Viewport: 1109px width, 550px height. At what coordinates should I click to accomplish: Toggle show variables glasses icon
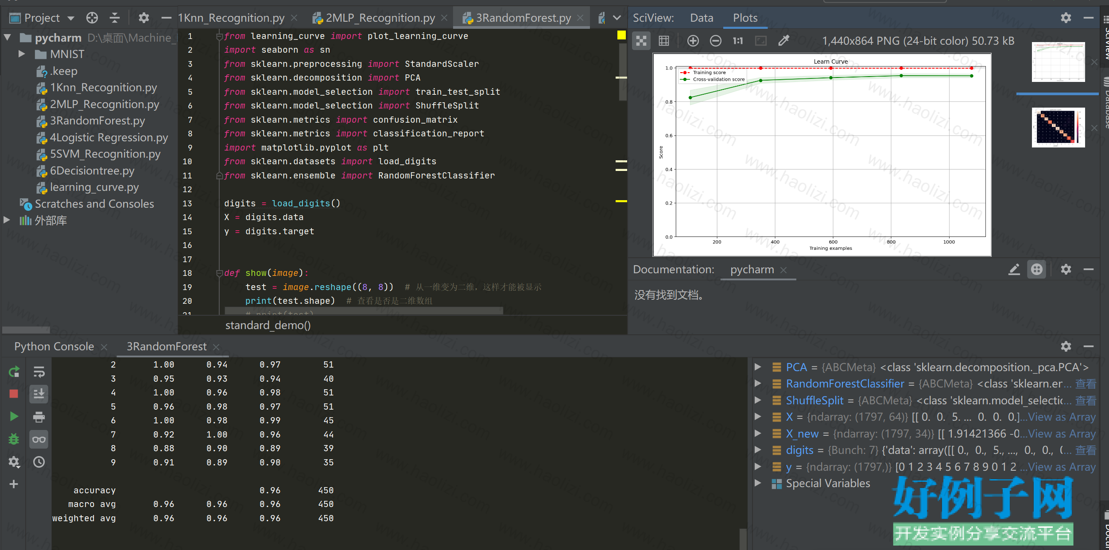tap(39, 439)
